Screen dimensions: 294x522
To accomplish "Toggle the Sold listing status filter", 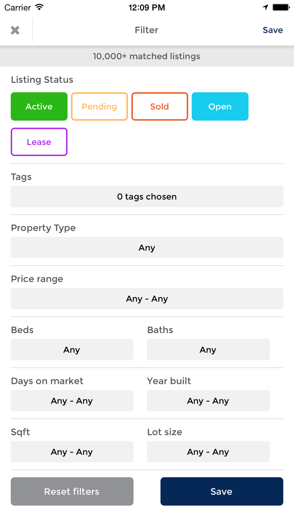I will tap(160, 106).
